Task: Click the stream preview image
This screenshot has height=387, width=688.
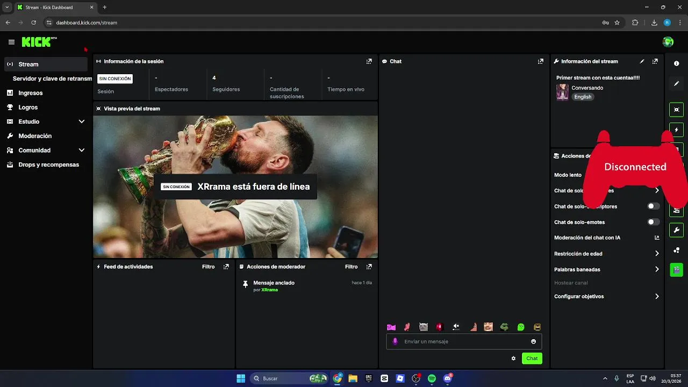Action: point(235,187)
